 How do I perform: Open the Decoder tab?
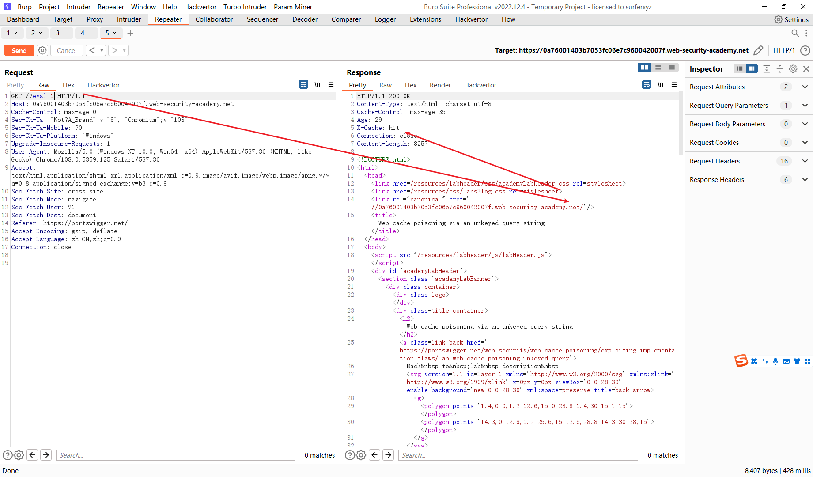(x=305, y=19)
